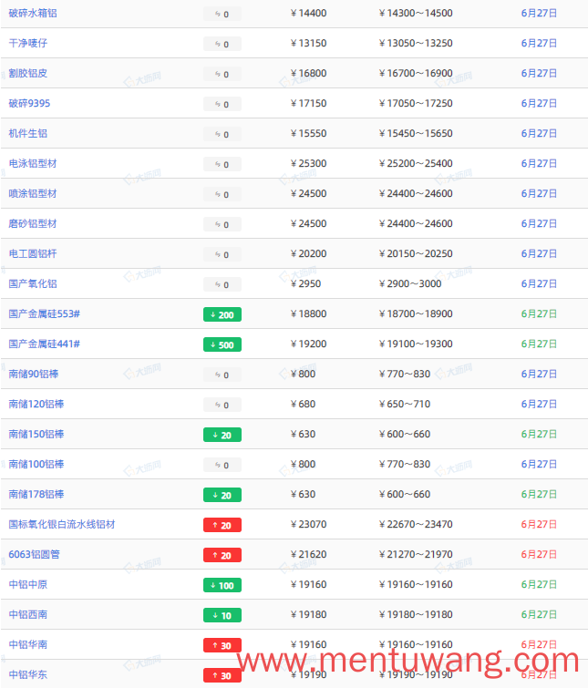
Task: Click the gray 0 change badge for 南储90铝棒
Action: (x=222, y=375)
